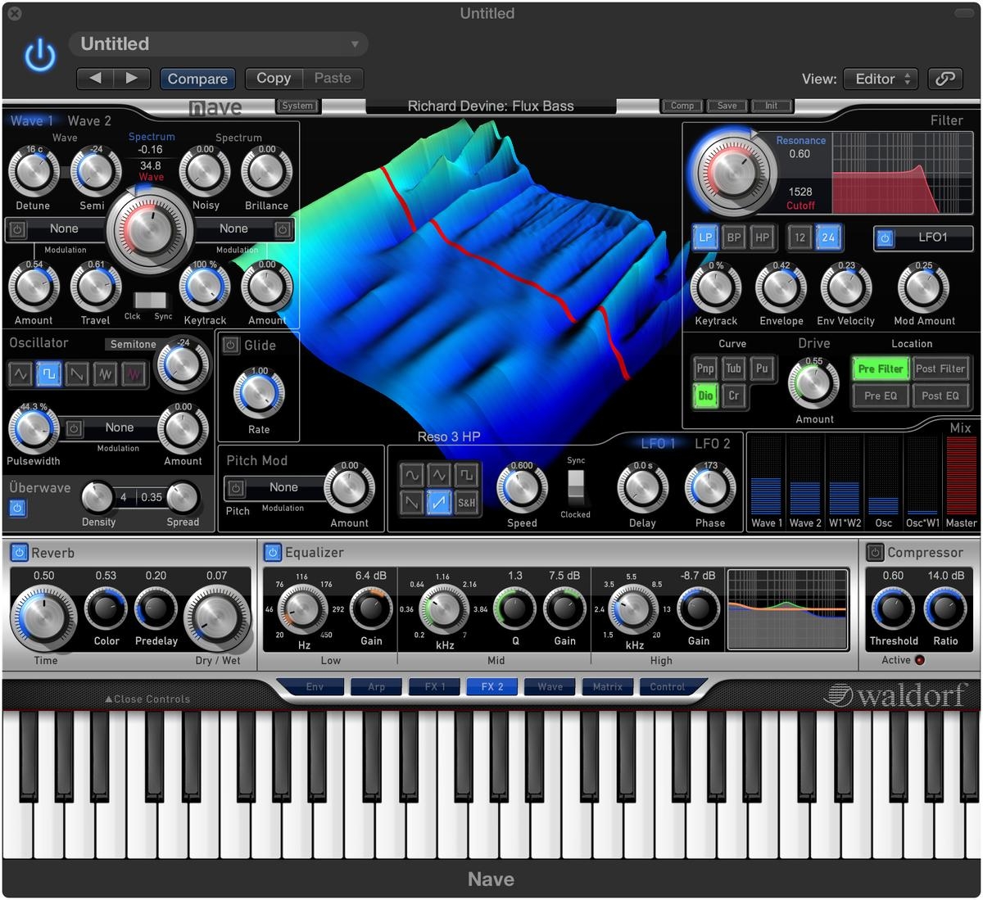Toggle the Reverb power switch
The width and height of the screenshot is (983, 900).
19,553
